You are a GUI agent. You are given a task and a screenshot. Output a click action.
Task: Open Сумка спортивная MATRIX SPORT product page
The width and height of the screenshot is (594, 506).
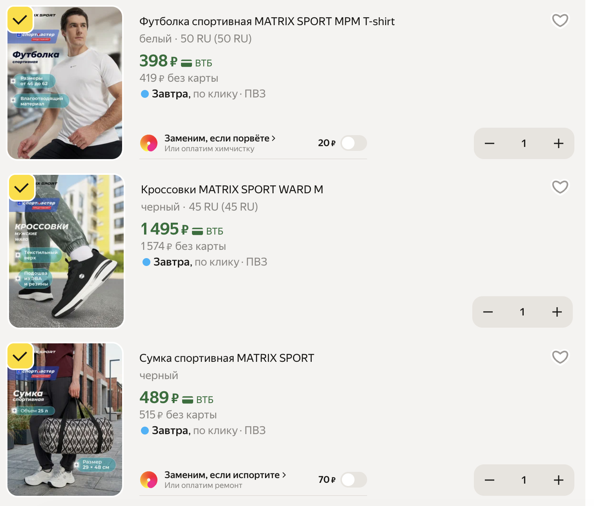point(227,358)
